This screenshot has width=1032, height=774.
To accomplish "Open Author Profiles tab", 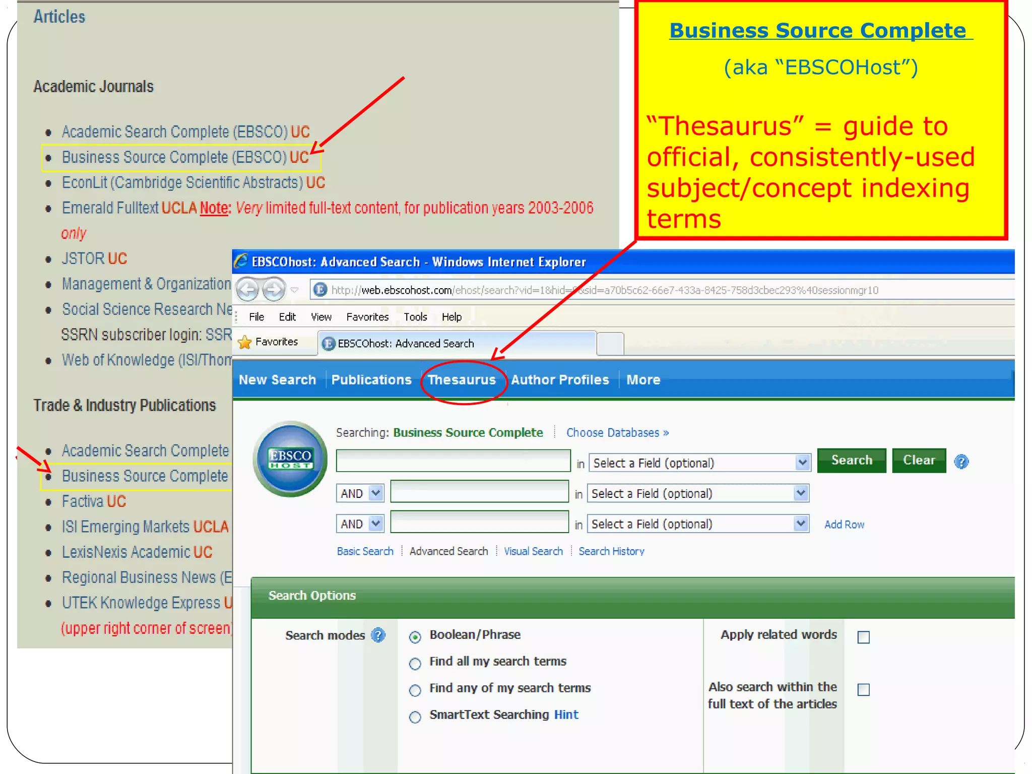I will pyautogui.click(x=560, y=380).
